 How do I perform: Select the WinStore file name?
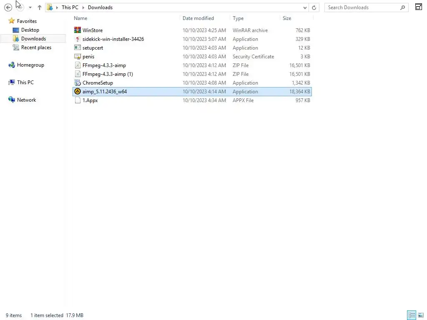[93, 30]
